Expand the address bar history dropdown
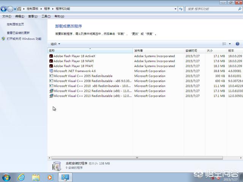Image resolution: width=243 pixels, height=182 pixels. point(175,8)
